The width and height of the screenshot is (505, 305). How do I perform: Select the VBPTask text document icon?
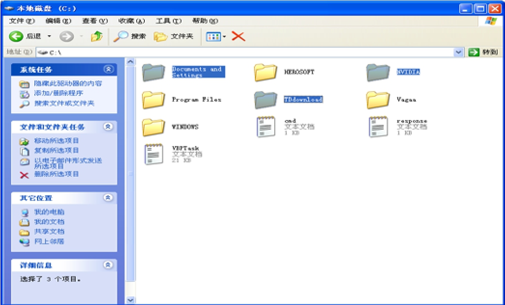154,154
